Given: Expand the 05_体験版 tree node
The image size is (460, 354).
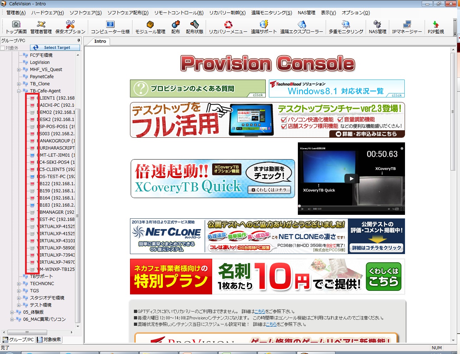Looking at the screenshot, I should (12, 312).
